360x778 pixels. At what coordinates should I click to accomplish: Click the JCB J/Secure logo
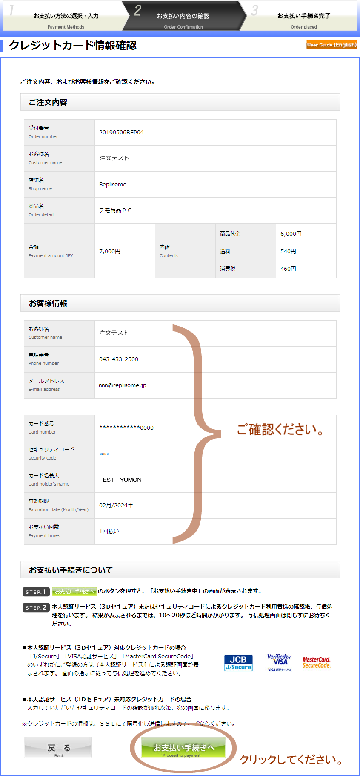pyautogui.click(x=238, y=663)
